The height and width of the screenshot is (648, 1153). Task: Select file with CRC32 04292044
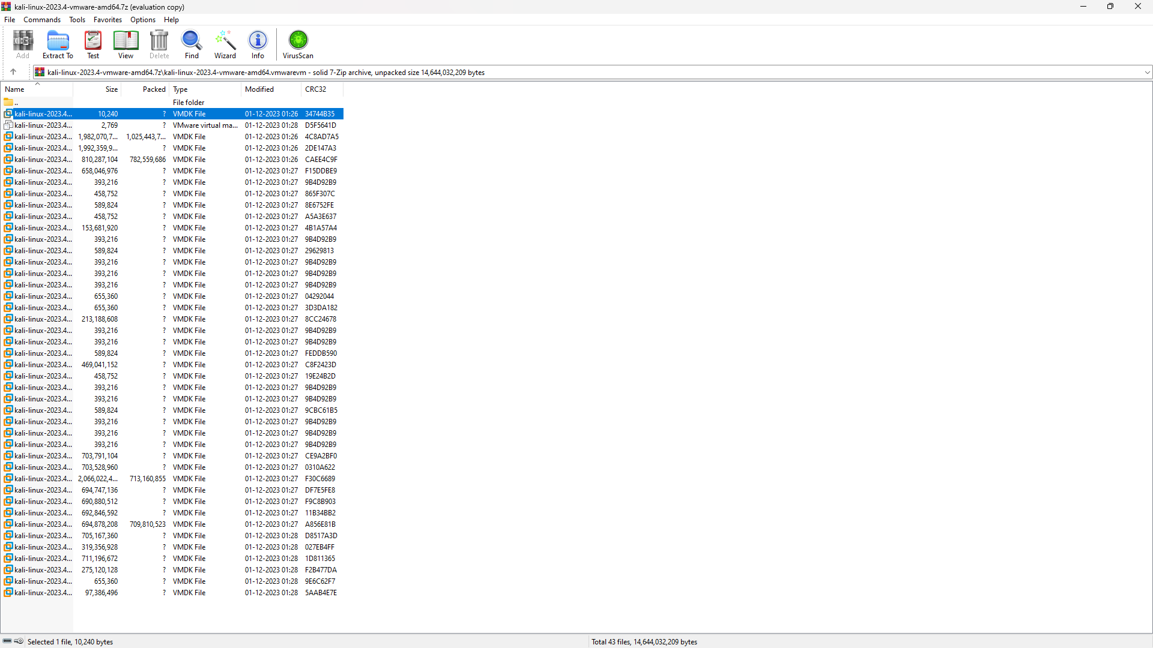click(x=172, y=296)
